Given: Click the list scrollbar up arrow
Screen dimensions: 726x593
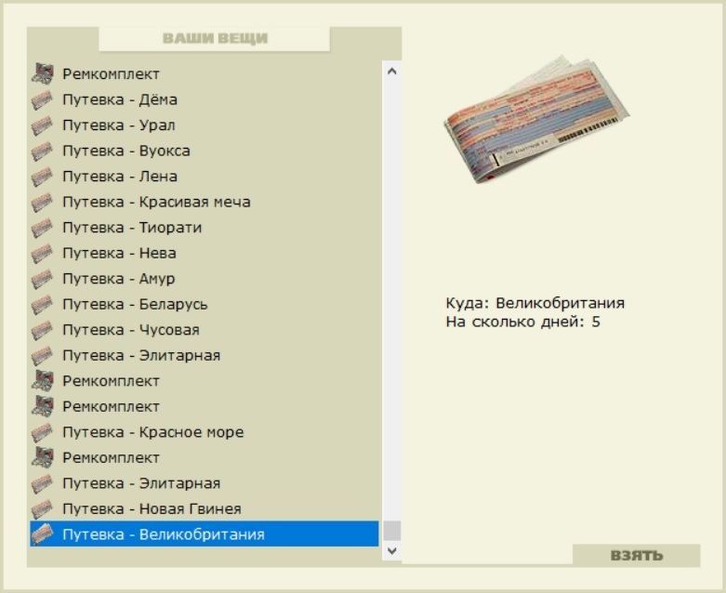Looking at the screenshot, I should pos(391,71).
